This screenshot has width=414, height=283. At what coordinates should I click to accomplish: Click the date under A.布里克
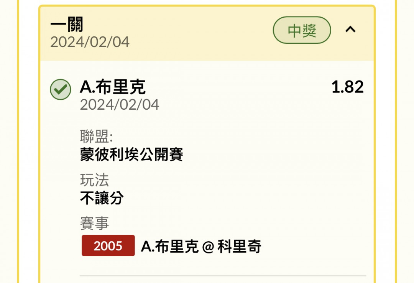[x=120, y=105]
